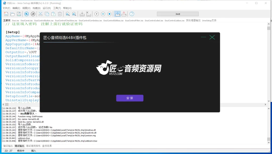Screen dimensions: 272x154
Task: Switch to 编译输出 output panel
Action: 8,146
